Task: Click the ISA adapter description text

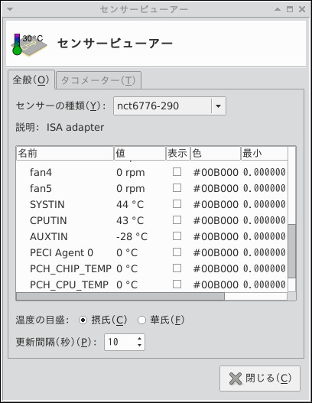Action: click(75, 128)
